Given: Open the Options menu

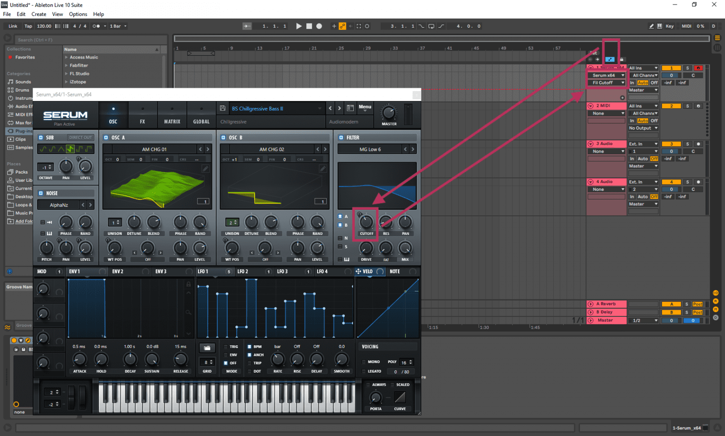Looking at the screenshot, I should tap(78, 14).
